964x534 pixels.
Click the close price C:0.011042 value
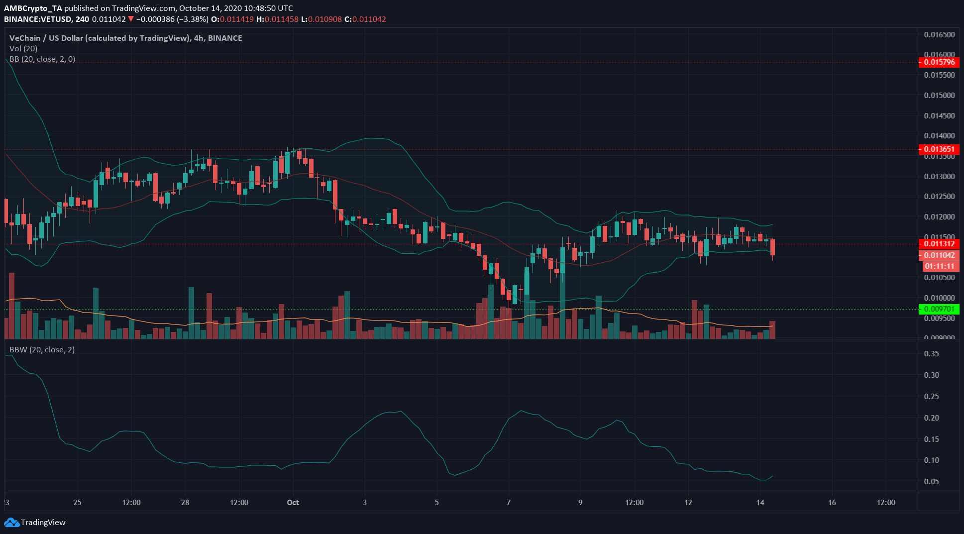(x=365, y=19)
